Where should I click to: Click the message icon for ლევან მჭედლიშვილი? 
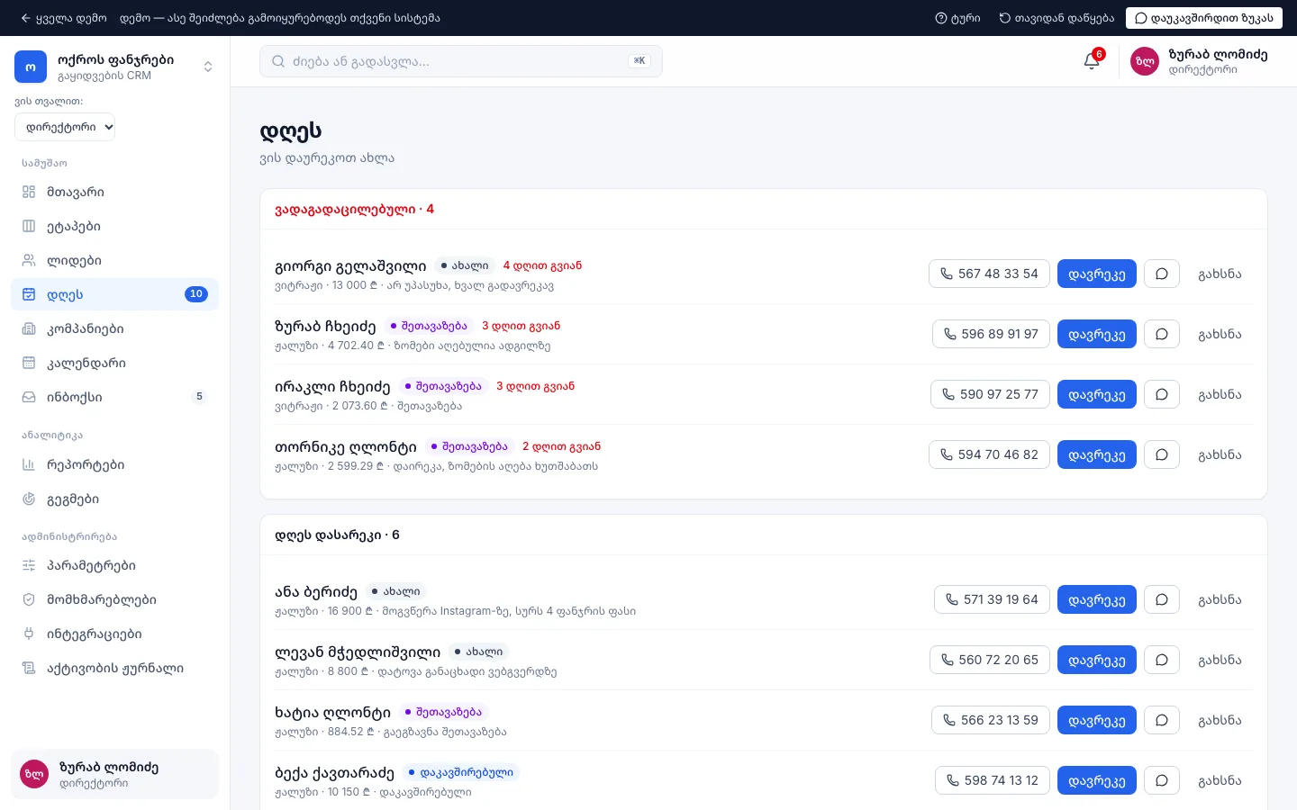(x=1162, y=660)
